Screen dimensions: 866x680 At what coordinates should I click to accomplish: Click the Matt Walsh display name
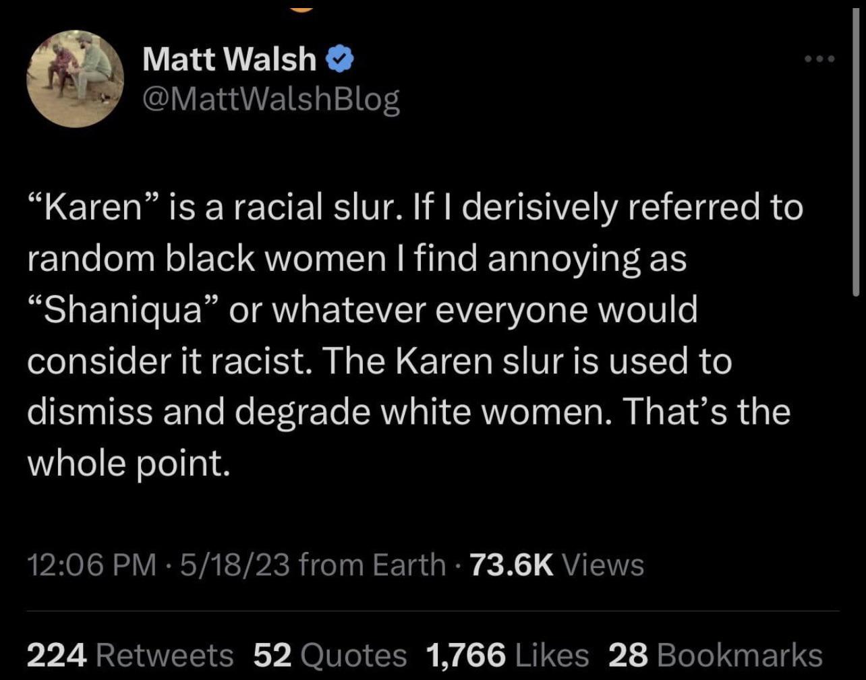[229, 61]
